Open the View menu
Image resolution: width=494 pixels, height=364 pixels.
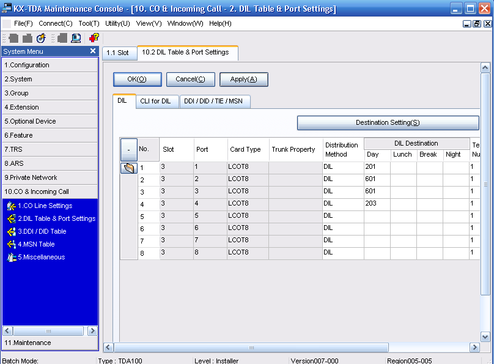(x=149, y=24)
